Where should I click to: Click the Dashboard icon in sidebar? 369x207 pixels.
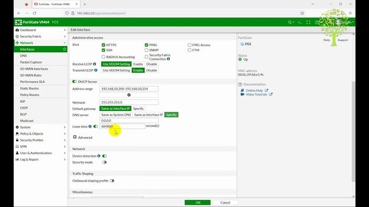click(17, 30)
